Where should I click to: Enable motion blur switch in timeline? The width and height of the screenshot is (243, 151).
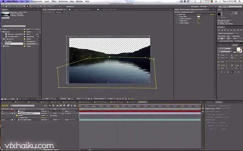coord(64,106)
